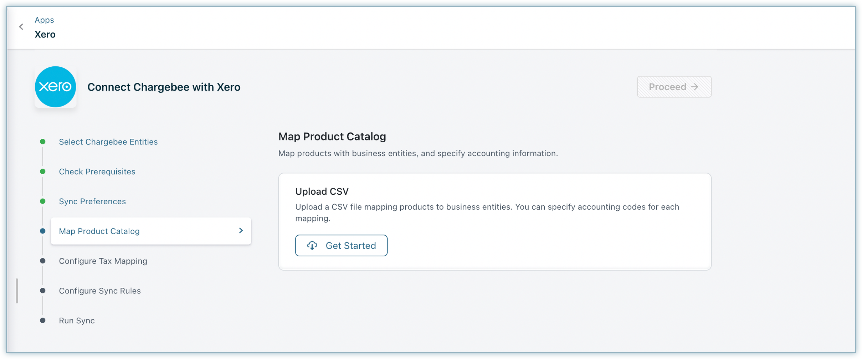Screen dimensions: 862x359
Task: Click the Xero logo
Action: 56,87
